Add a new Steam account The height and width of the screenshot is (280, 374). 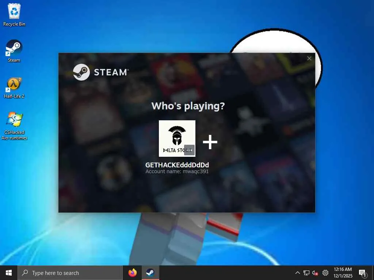click(210, 142)
